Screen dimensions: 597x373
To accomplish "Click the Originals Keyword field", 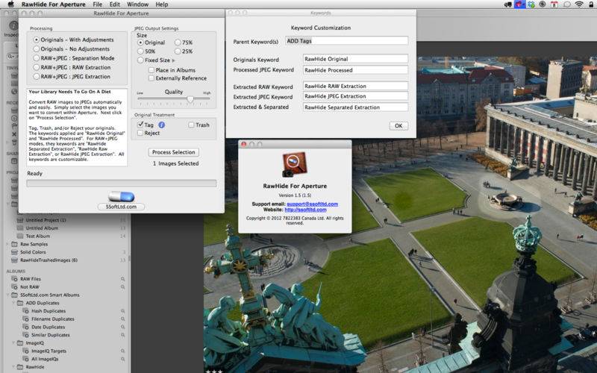I will 356,59.
